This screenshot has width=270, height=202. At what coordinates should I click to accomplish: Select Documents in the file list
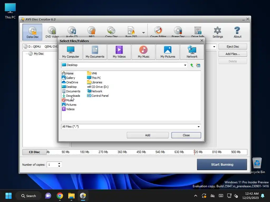coord(71,91)
